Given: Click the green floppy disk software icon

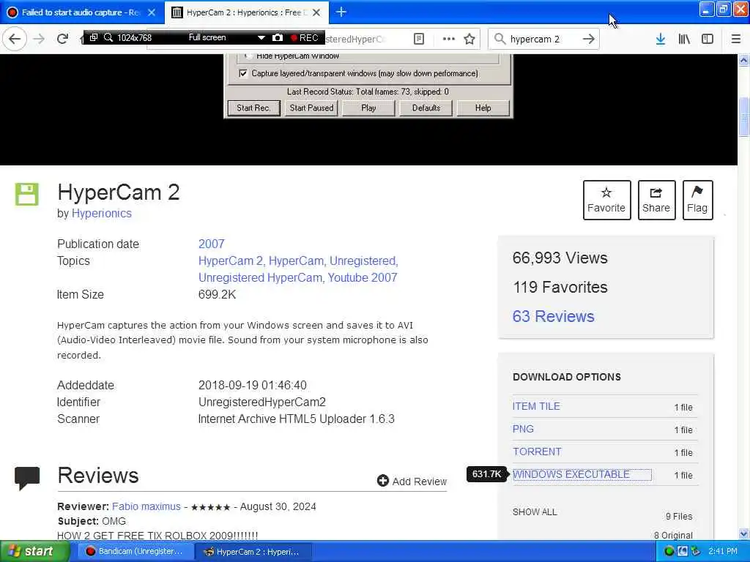Looking at the screenshot, I should [x=27, y=194].
